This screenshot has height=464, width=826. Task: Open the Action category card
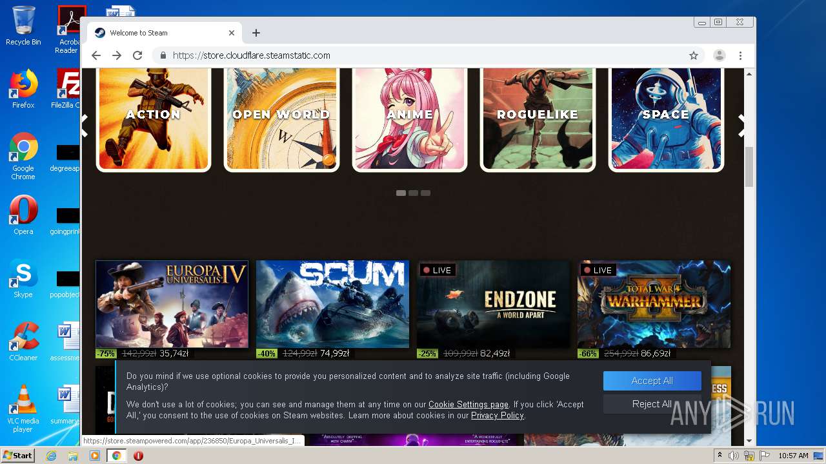pyautogui.click(x=154, y=119)
